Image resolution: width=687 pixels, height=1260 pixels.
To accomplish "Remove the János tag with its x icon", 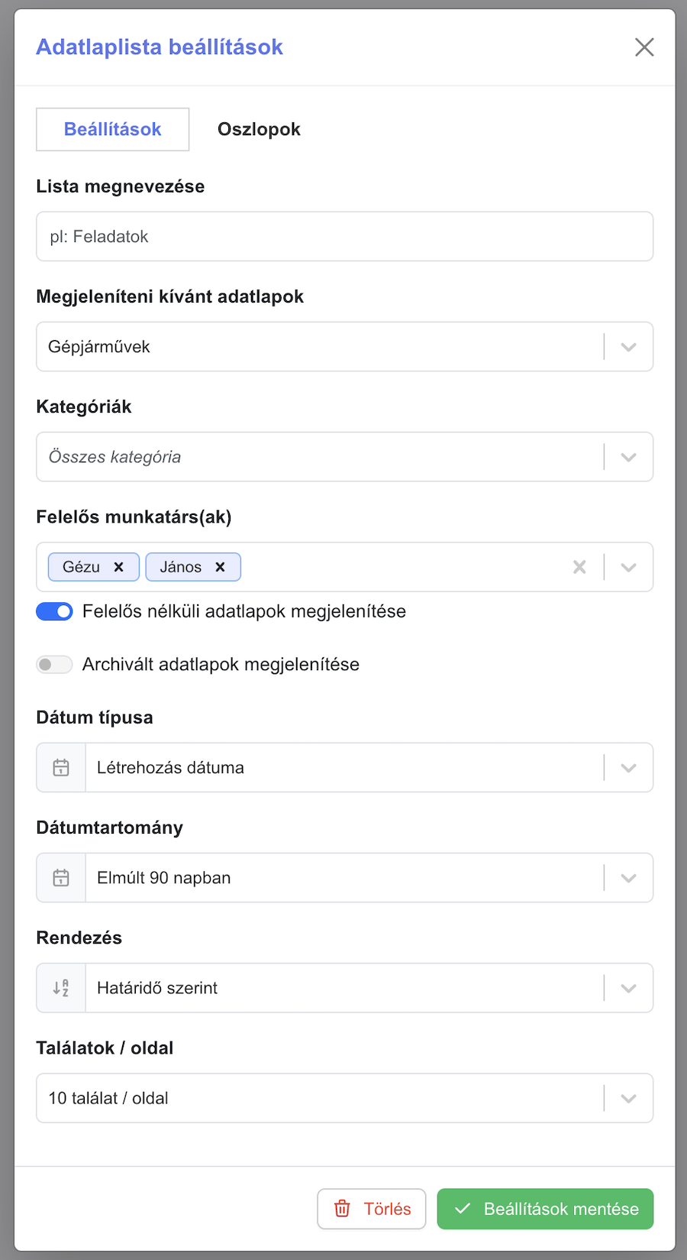I will pos(220,567).
